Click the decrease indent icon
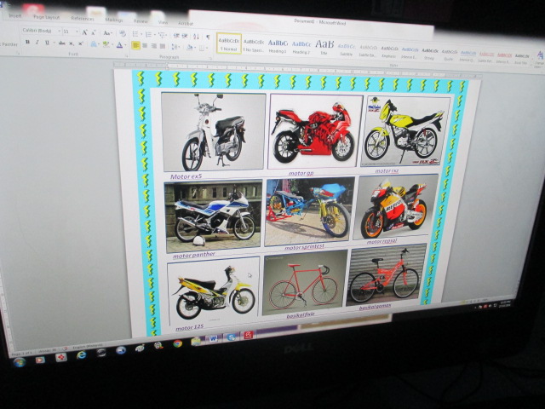Screen dimensions: 545x409 tap(176, 36)
